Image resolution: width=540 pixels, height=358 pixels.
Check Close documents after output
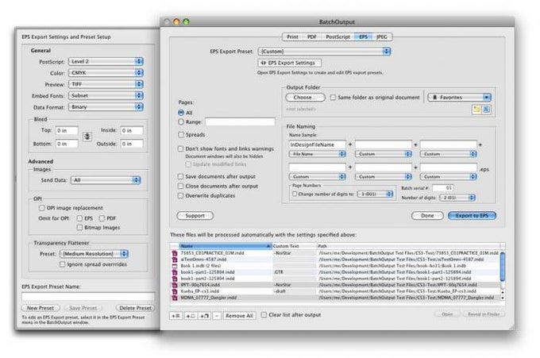(180, 186)
